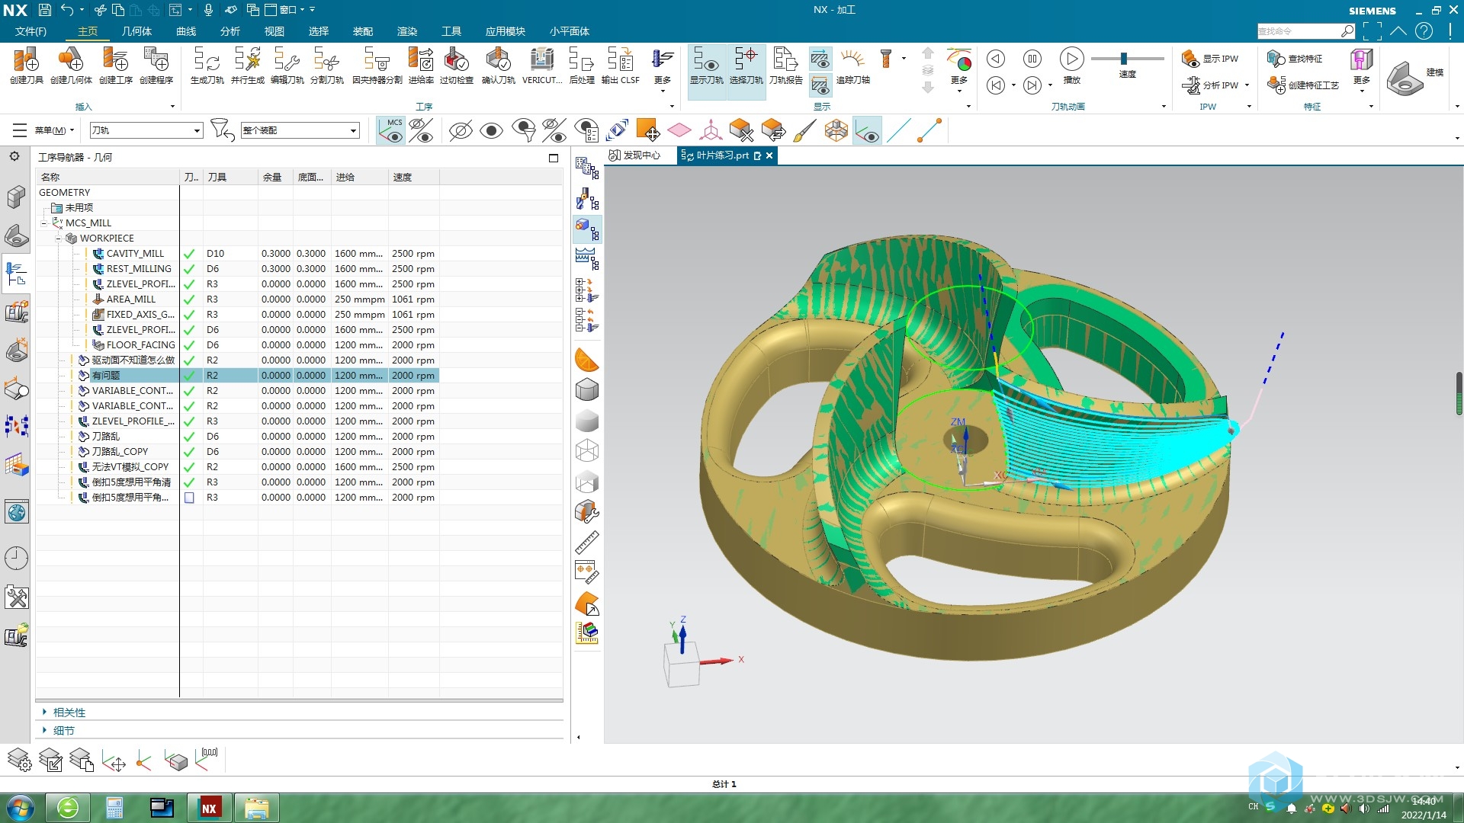Click 分割刀轨 split tool path icon
Viewport: 1464px width, 823px height.
point(326,66)
